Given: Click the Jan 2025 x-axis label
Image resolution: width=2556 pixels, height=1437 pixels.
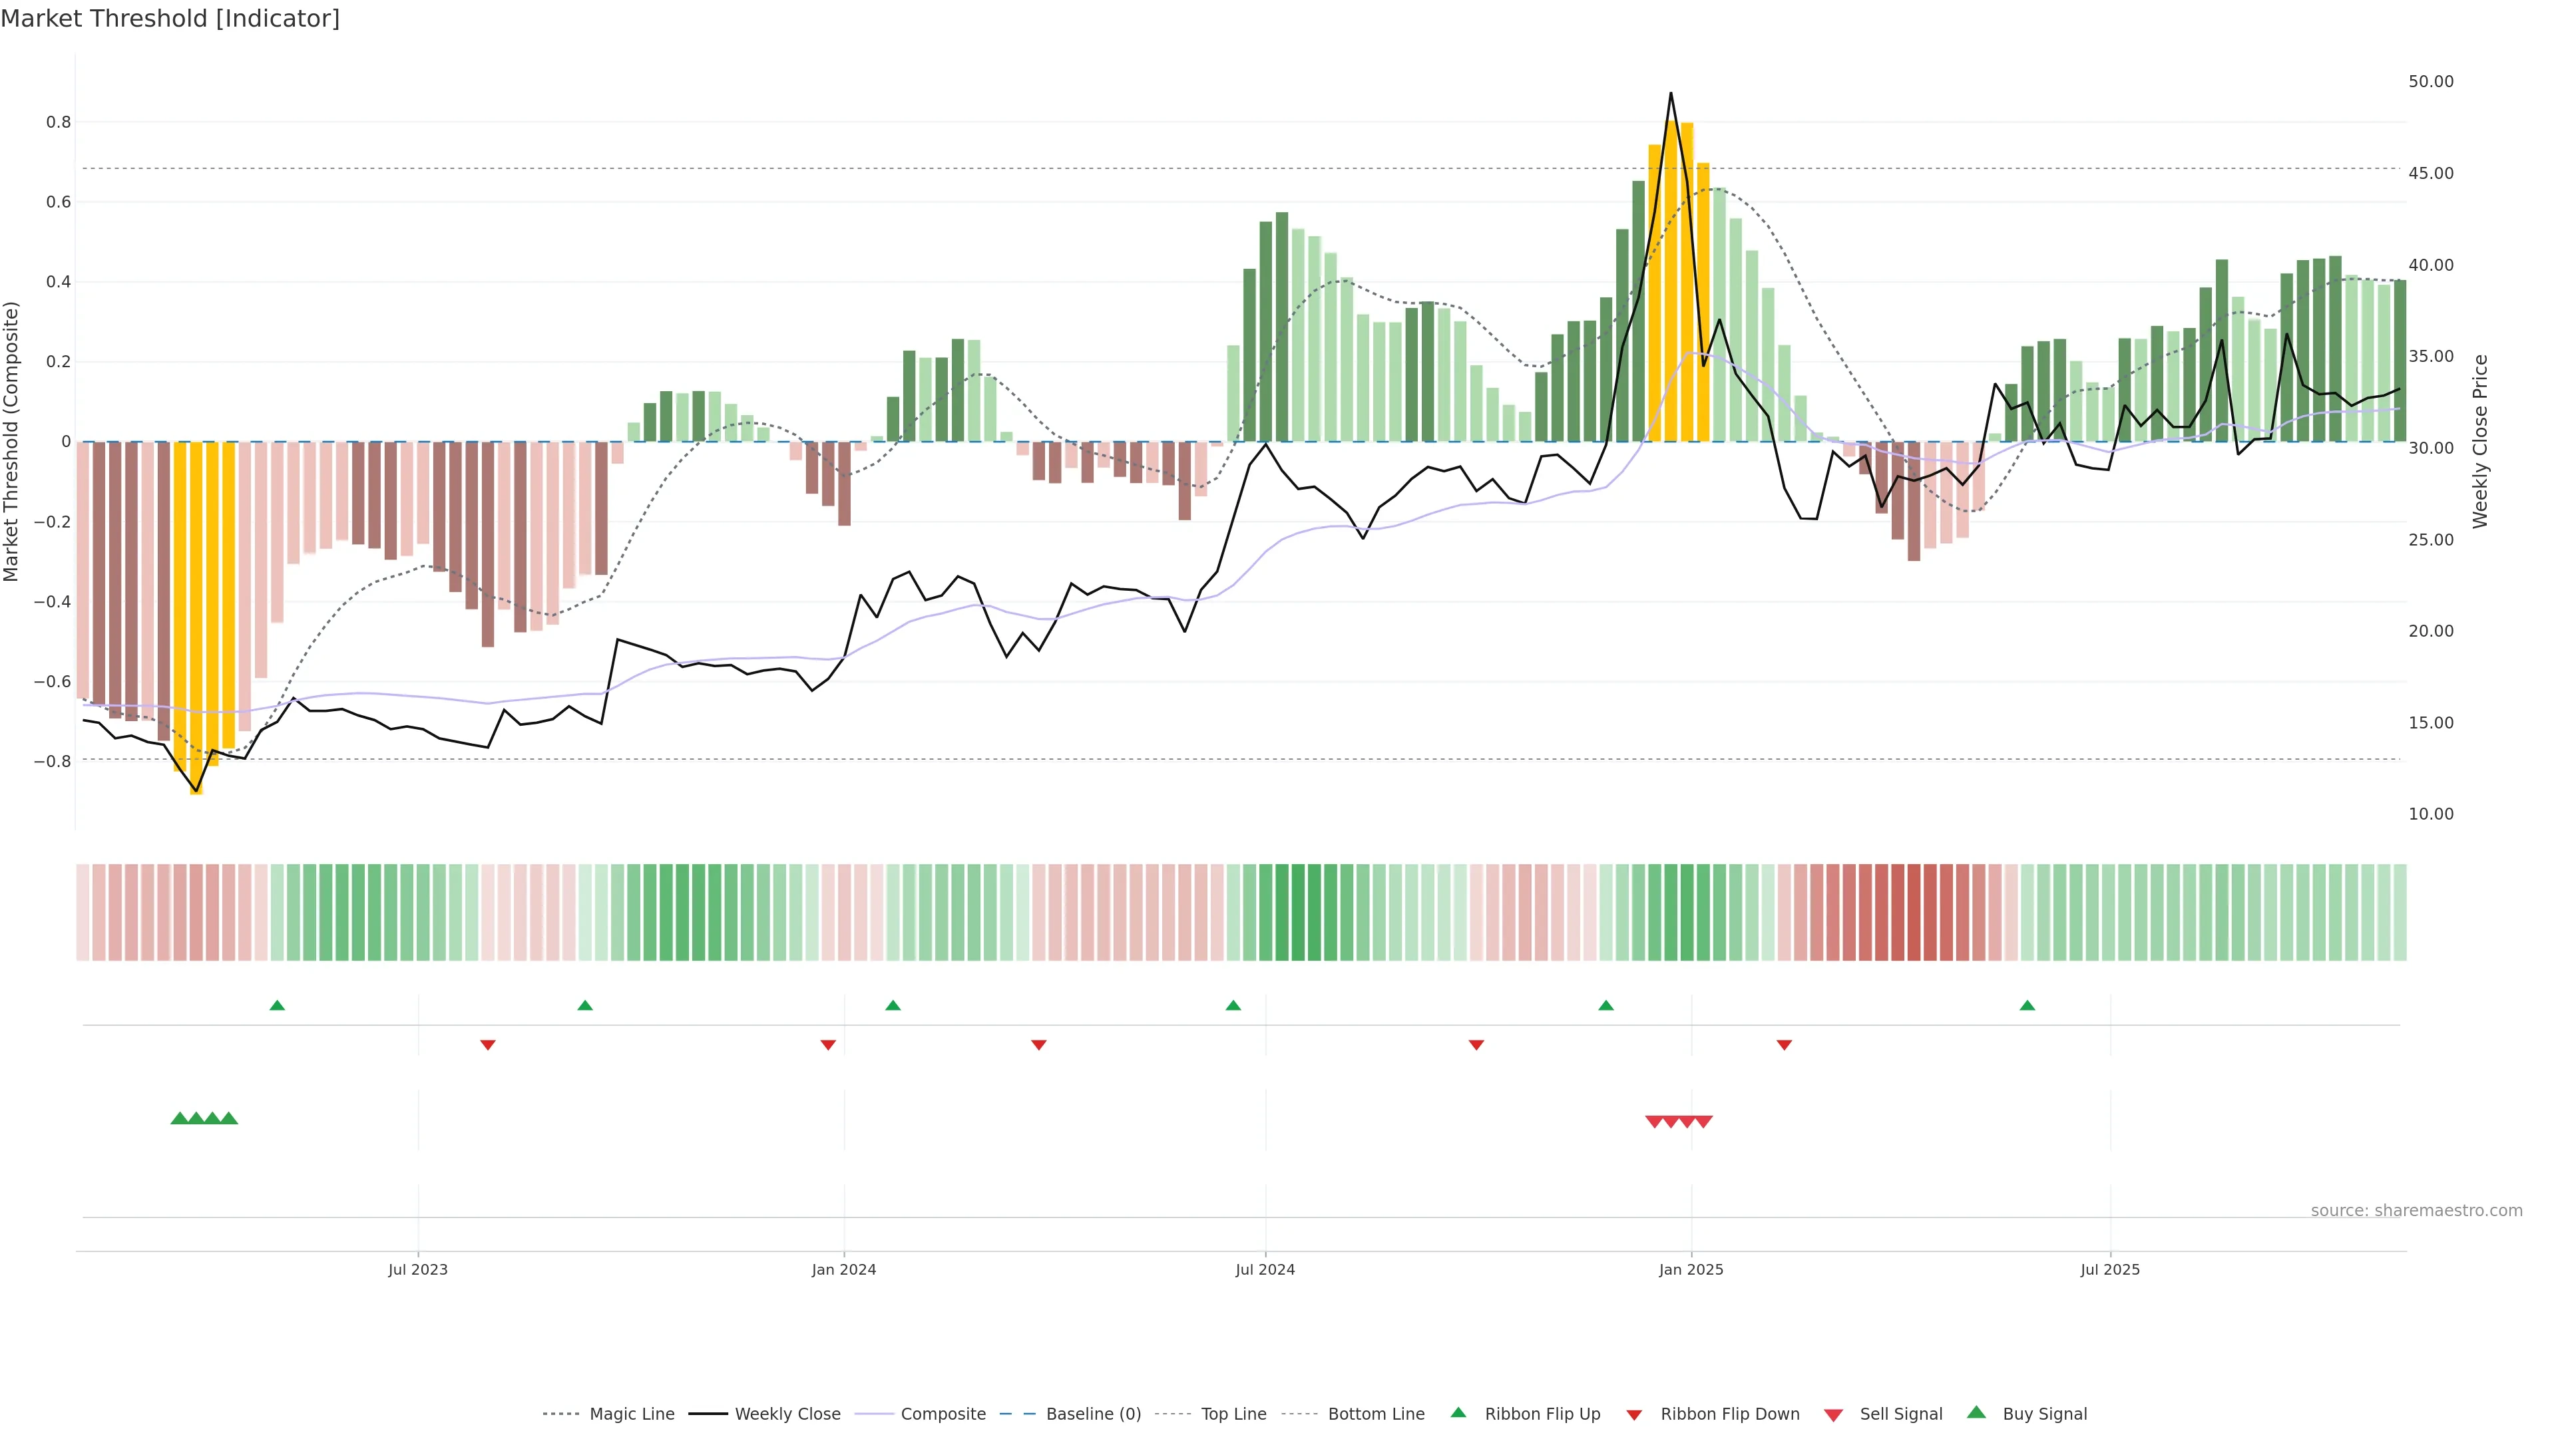Looking at the screenshot, I should [x=1691, y=1269].
